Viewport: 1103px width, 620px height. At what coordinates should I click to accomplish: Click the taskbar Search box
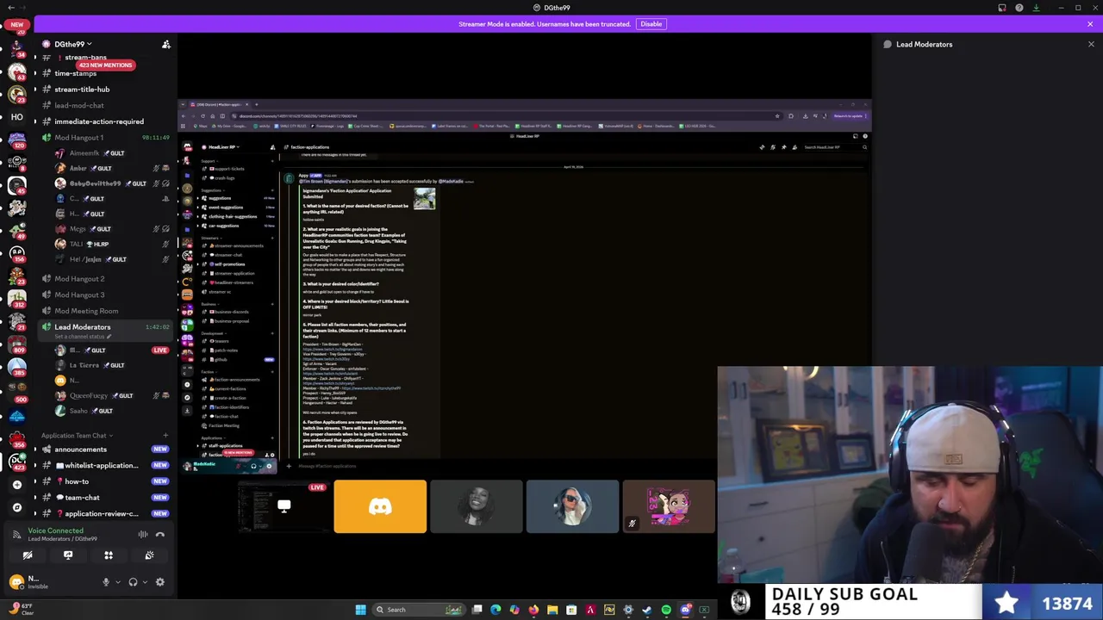[x=419, y=610]
